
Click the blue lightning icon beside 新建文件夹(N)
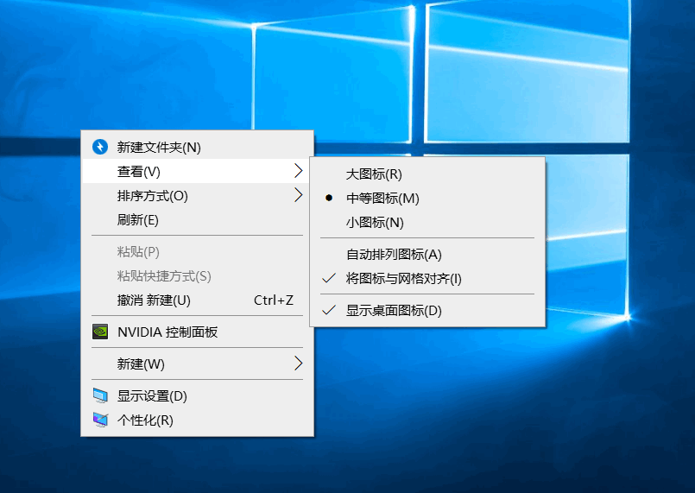click(100, 147)
